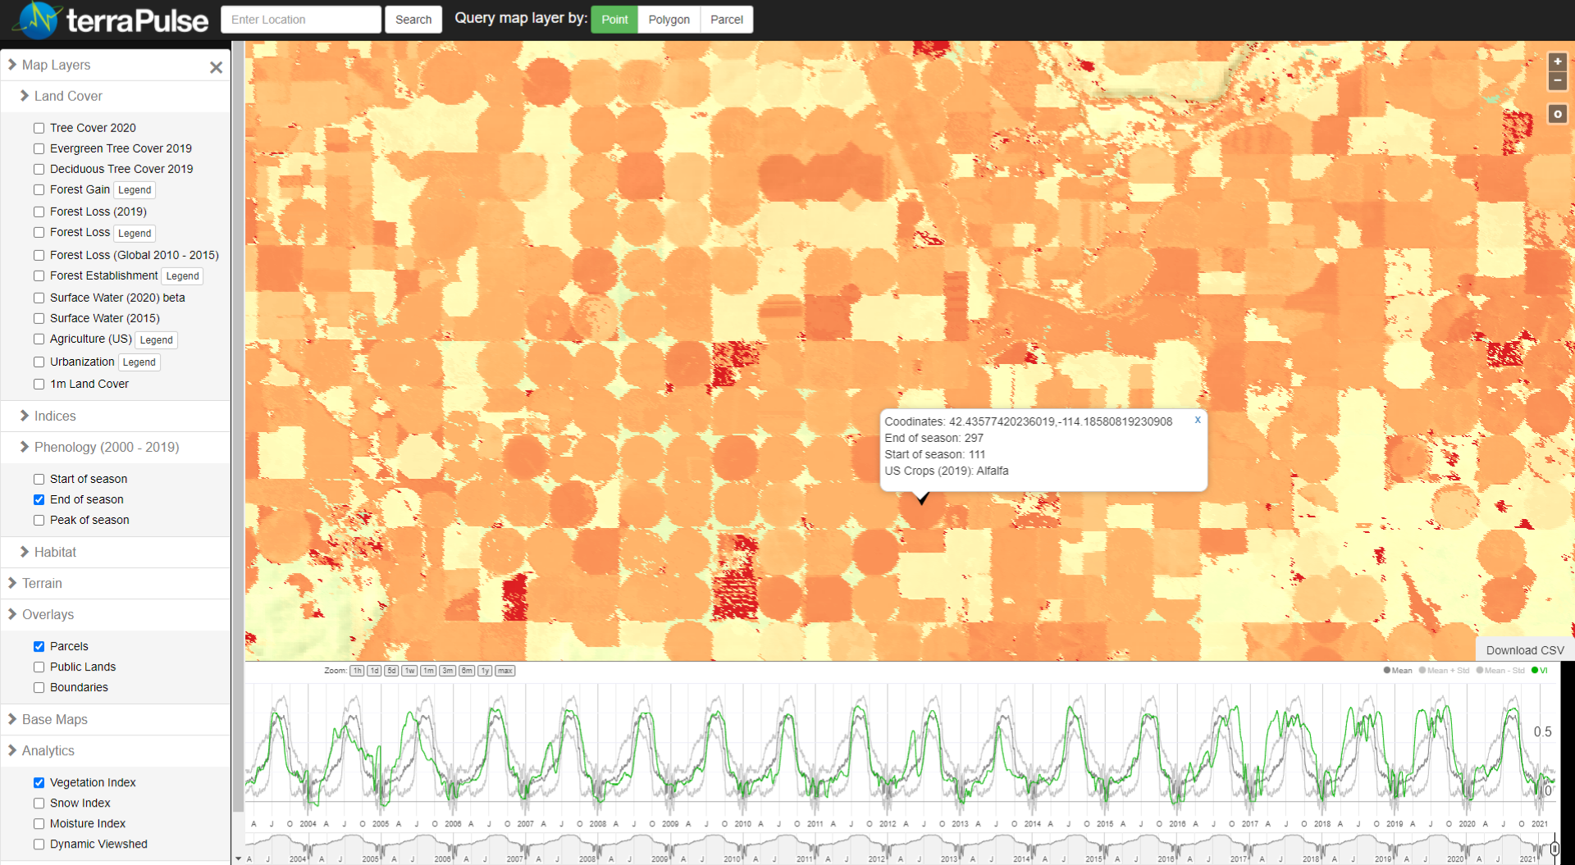Click the side panel vertical scrollbar
Image resolution: width=1575 pixels, height=865 pixels.
(x=238, y=426)
